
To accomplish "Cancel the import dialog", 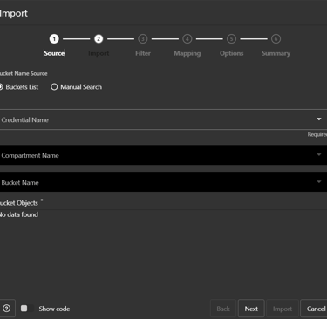I will 315,309.
